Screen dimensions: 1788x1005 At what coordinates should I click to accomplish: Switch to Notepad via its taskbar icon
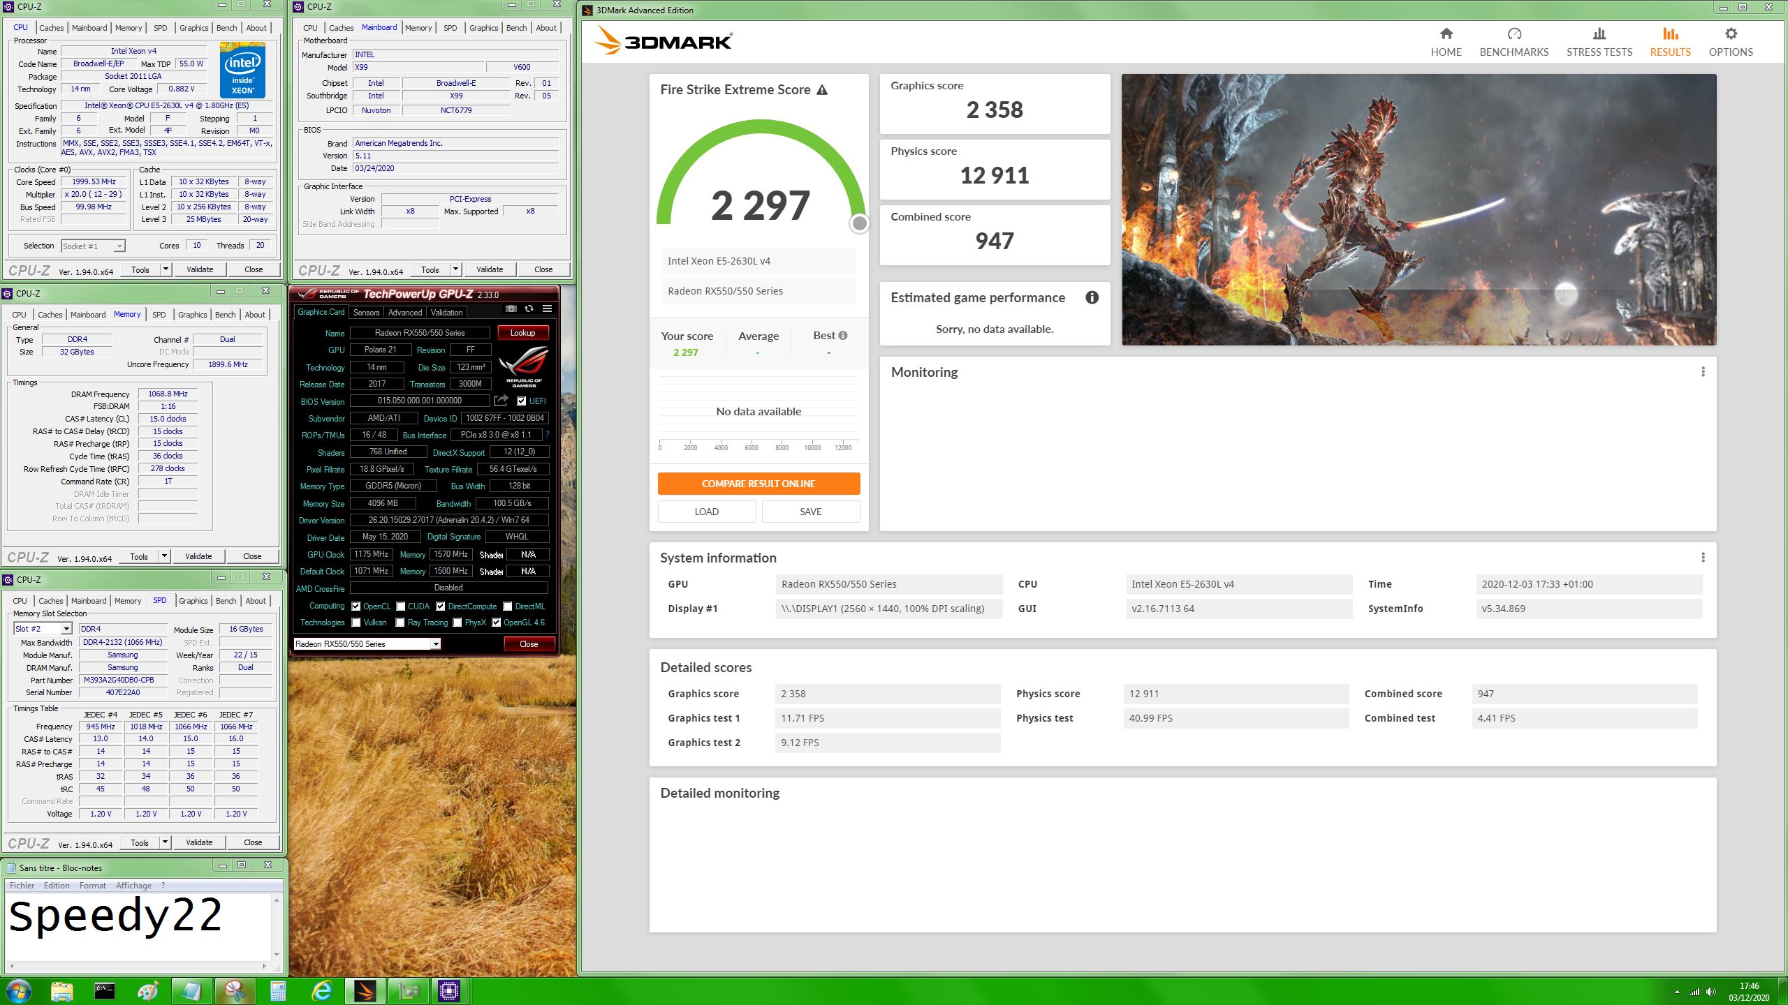[191, 991]
